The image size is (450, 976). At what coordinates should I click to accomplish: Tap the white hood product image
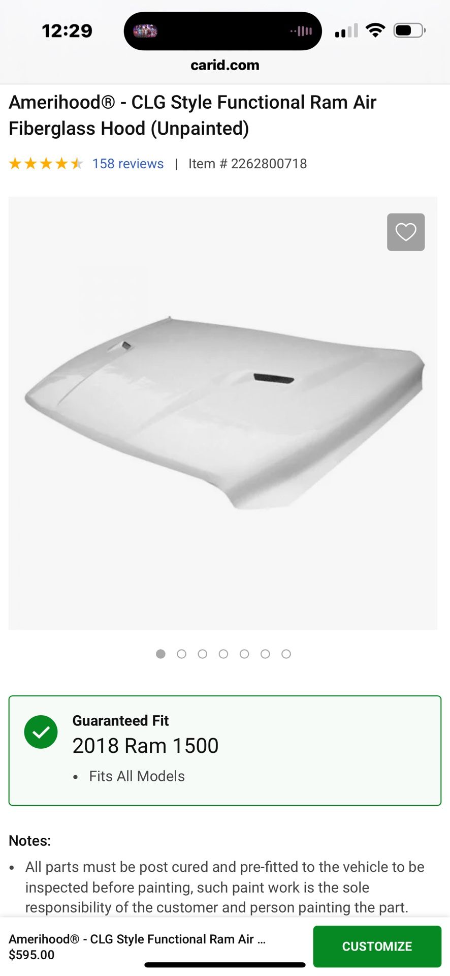(x=224, y=413)
